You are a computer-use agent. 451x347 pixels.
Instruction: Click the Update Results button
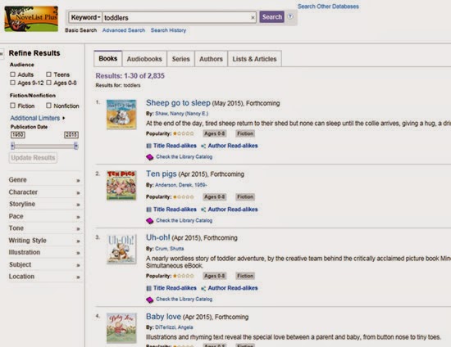33,158
